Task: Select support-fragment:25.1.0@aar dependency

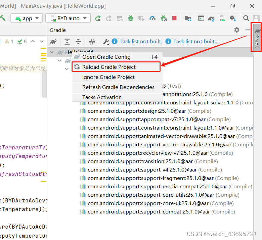Action: pyautogui.click(x=159, y=178)
